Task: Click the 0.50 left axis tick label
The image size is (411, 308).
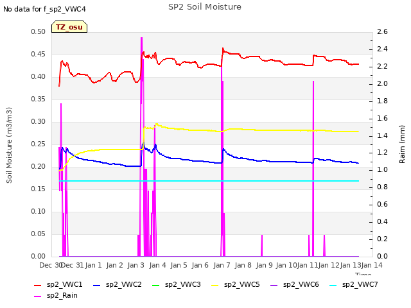Action: 39,31
